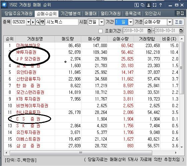
Task: Sort by 비중(%) column header
Action: [x=169, y=39]
